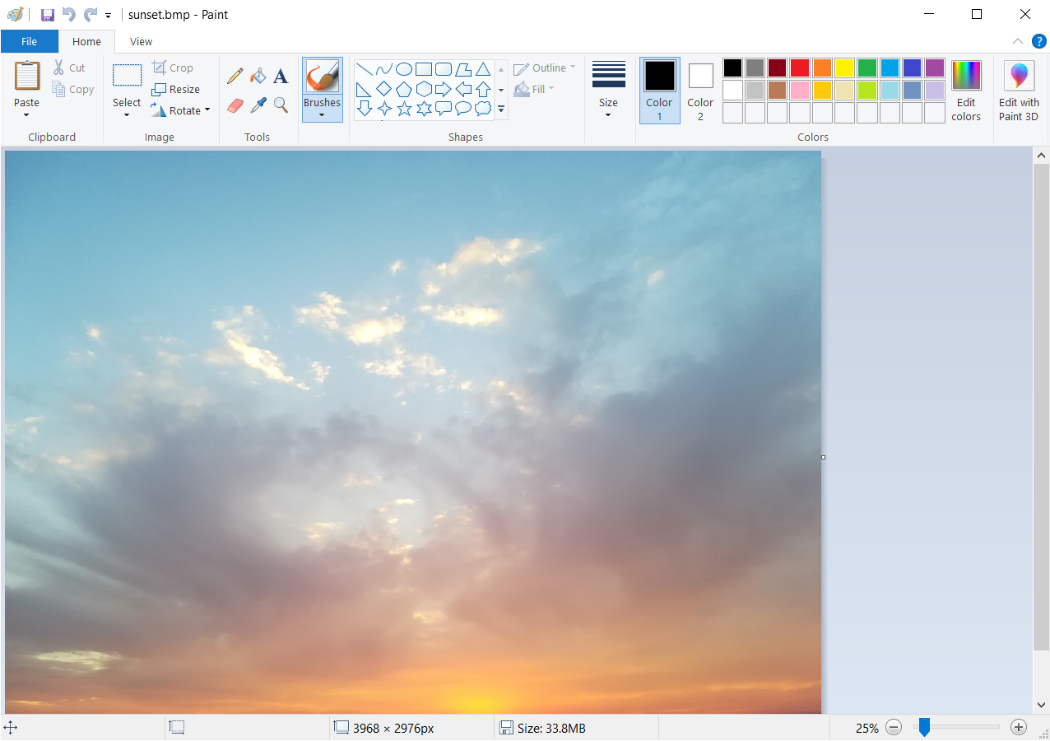
Task: Select the Eraser tool
Action: (x=235, y=105)
